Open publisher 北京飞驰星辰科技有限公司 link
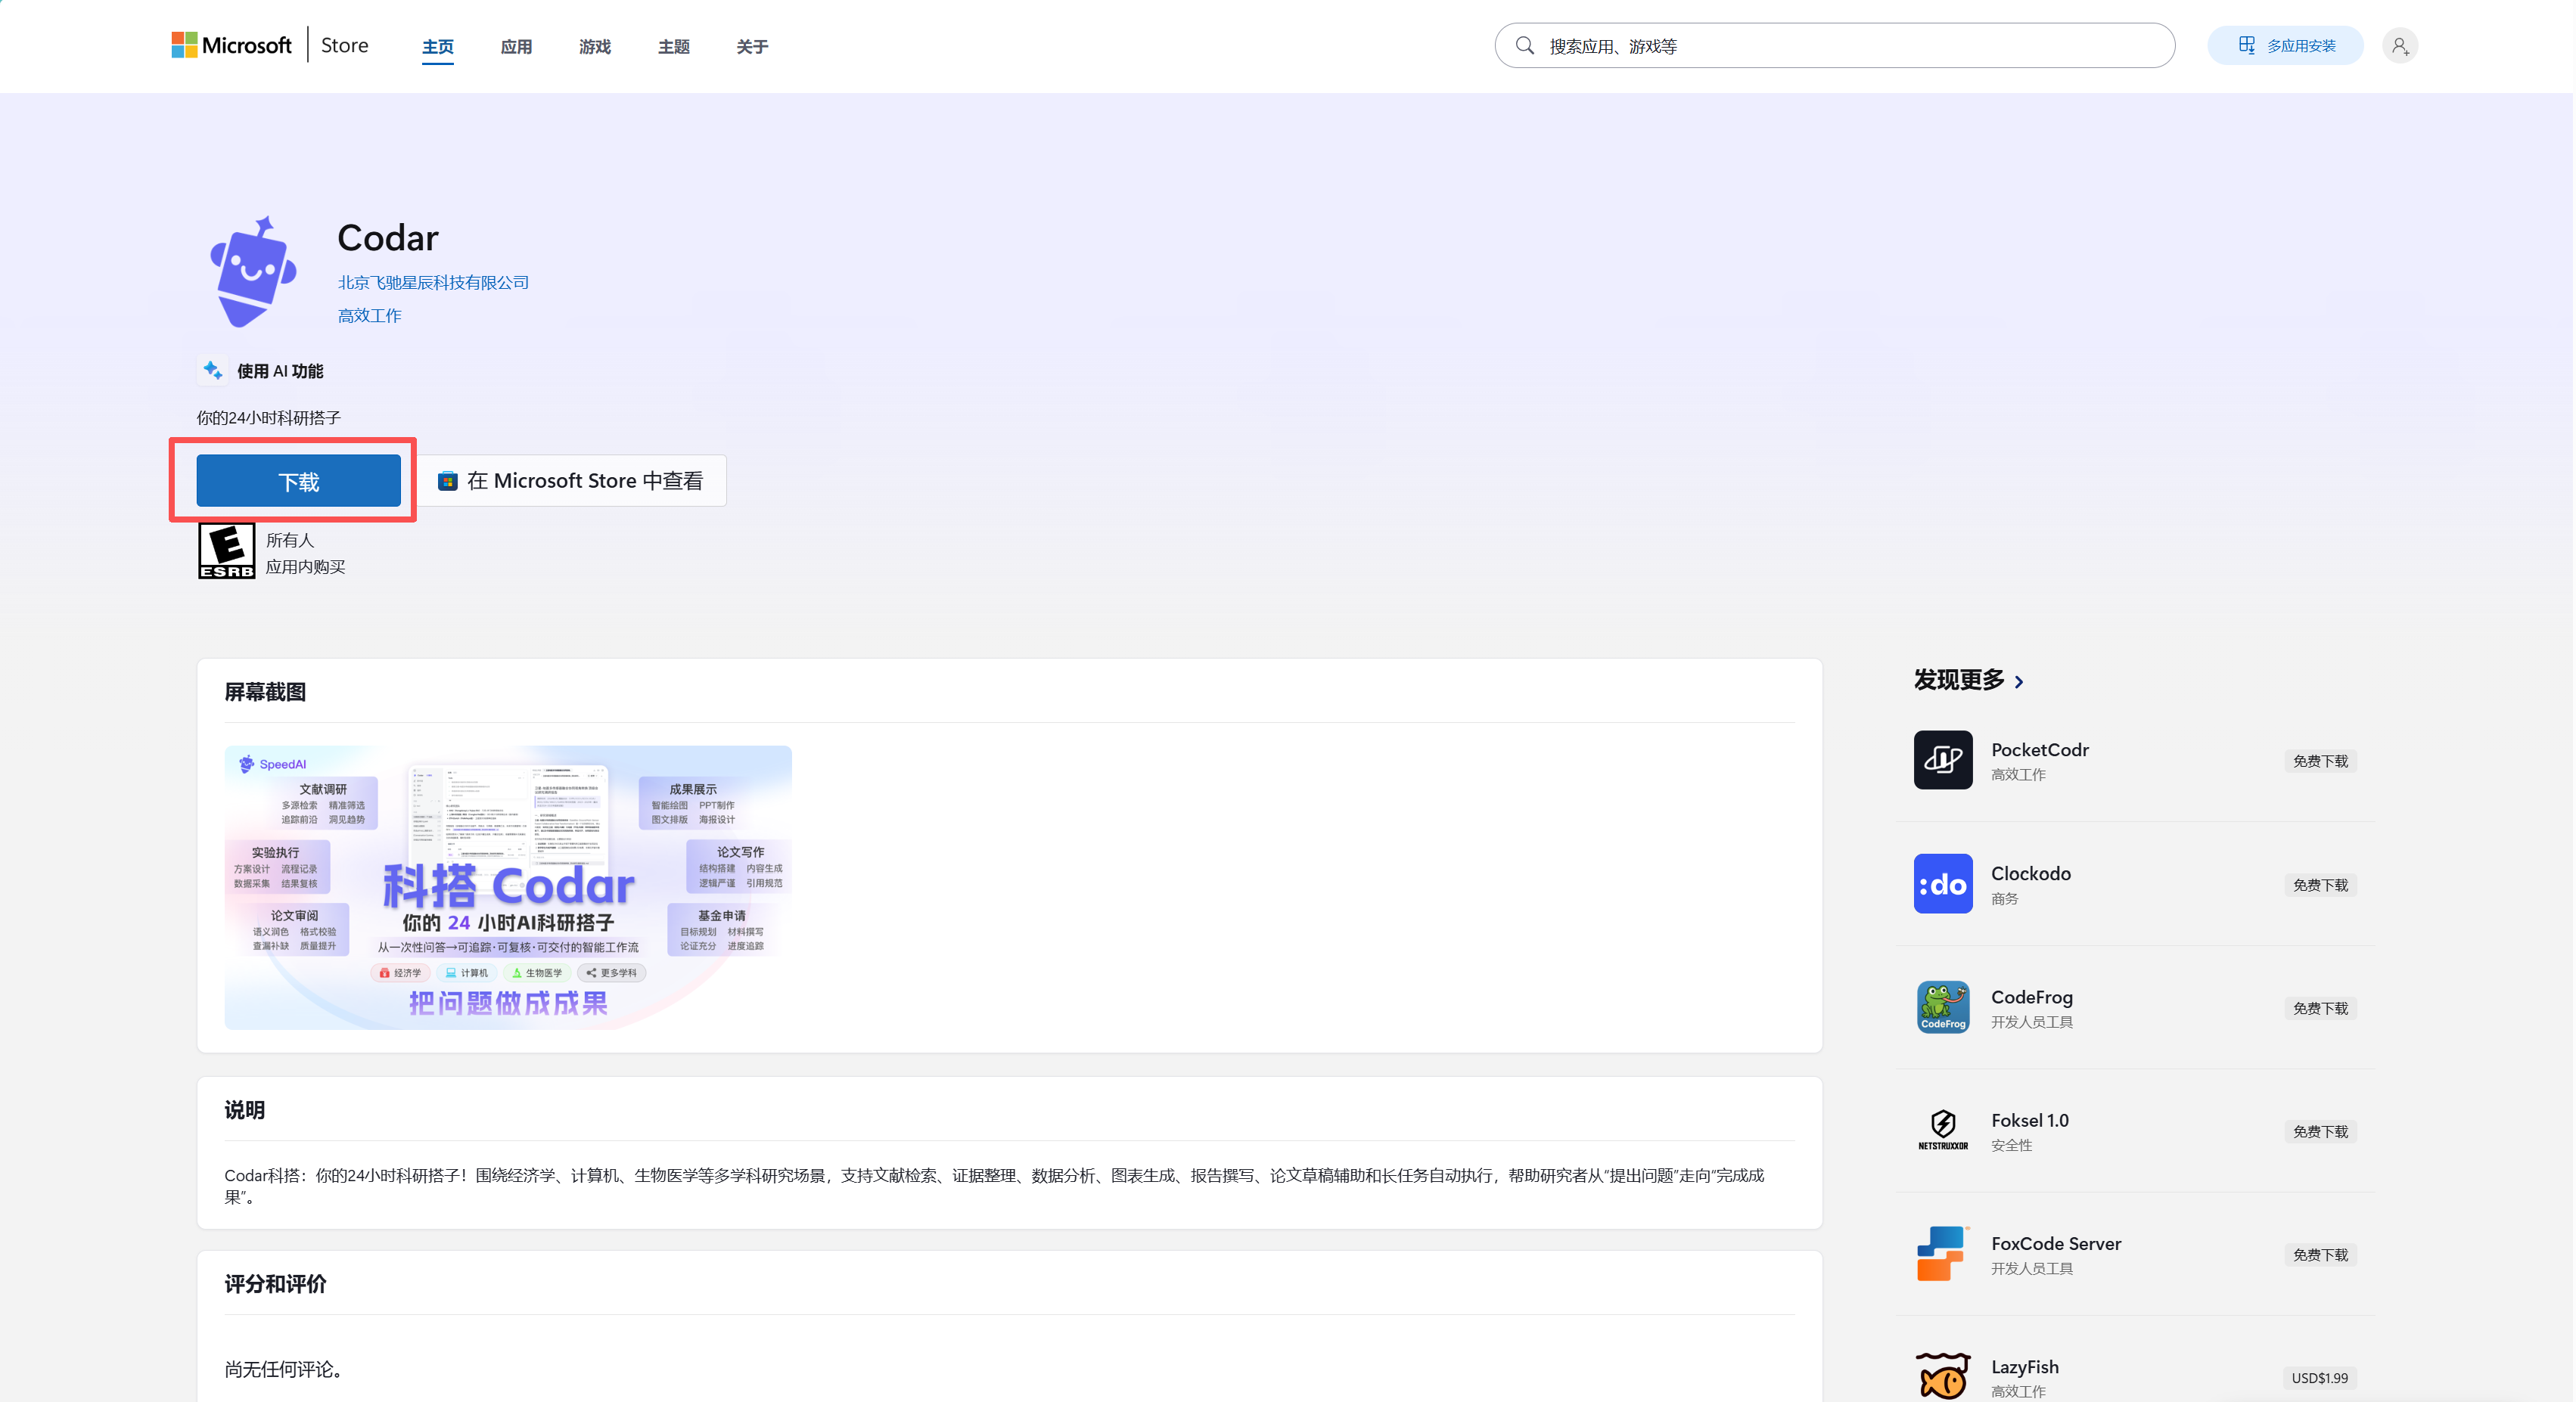 click(x=433, y=283)
